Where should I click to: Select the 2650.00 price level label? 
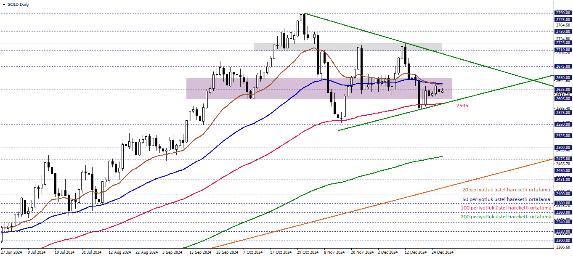pyautogui.click(x=563, y=78)
